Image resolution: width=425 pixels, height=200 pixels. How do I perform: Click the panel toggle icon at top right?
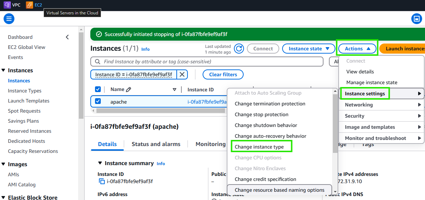click(x=416, y=19)
